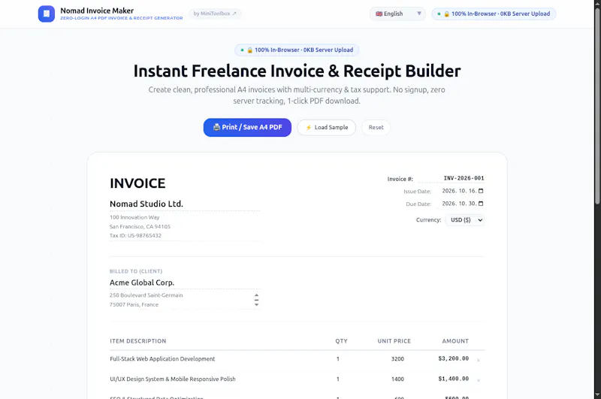The height and width of the screenshot is (399, 601).
Task: Open the Due Date calendar picker icon
Action: (481, 204)
